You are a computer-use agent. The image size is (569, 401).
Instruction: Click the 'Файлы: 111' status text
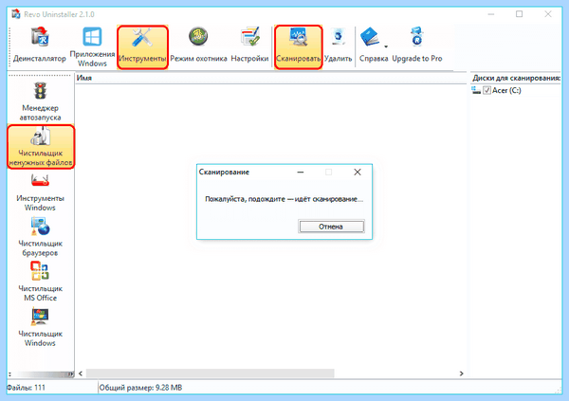[x=26, y=388]
